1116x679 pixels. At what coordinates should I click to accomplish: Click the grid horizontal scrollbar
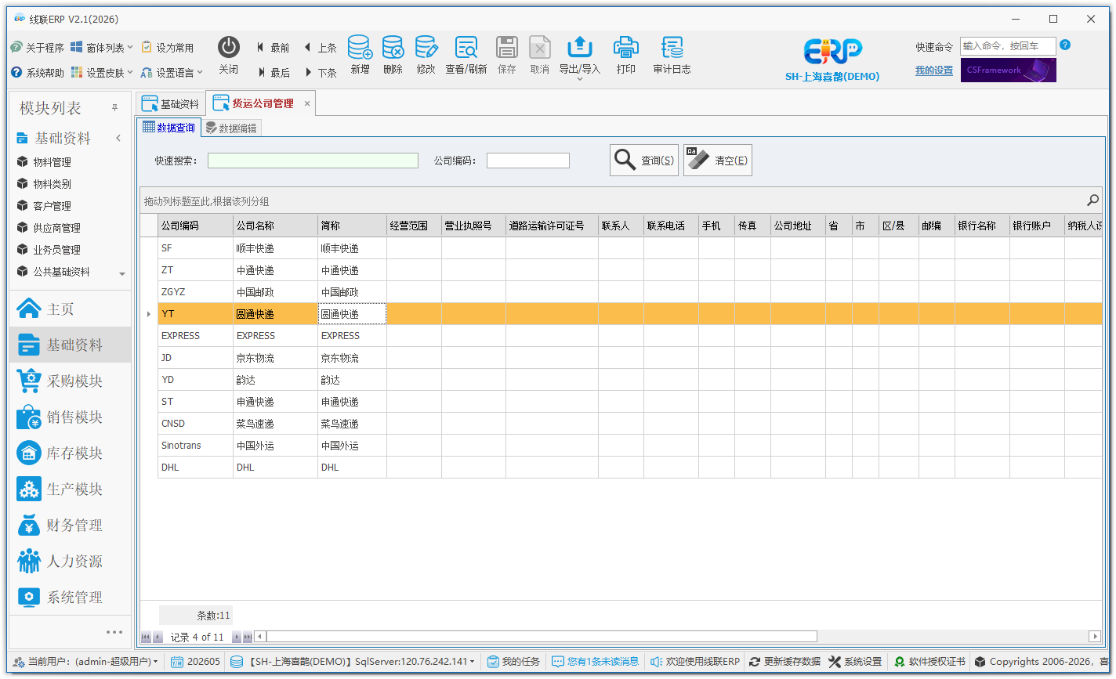pos(542,637)
